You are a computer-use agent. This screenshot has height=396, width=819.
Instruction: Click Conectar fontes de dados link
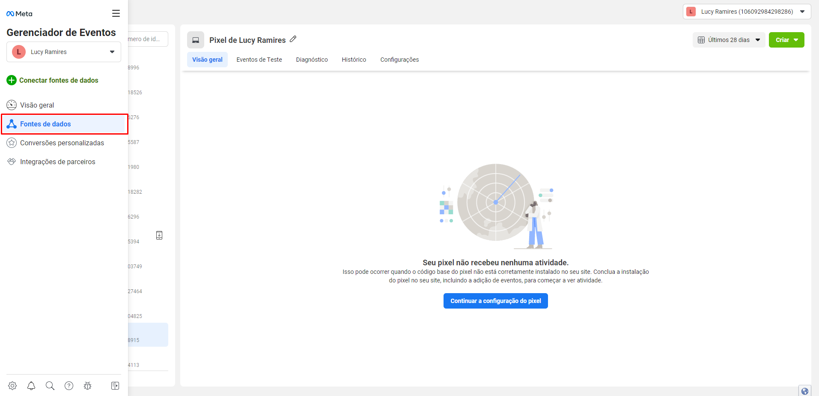point(59,80)
